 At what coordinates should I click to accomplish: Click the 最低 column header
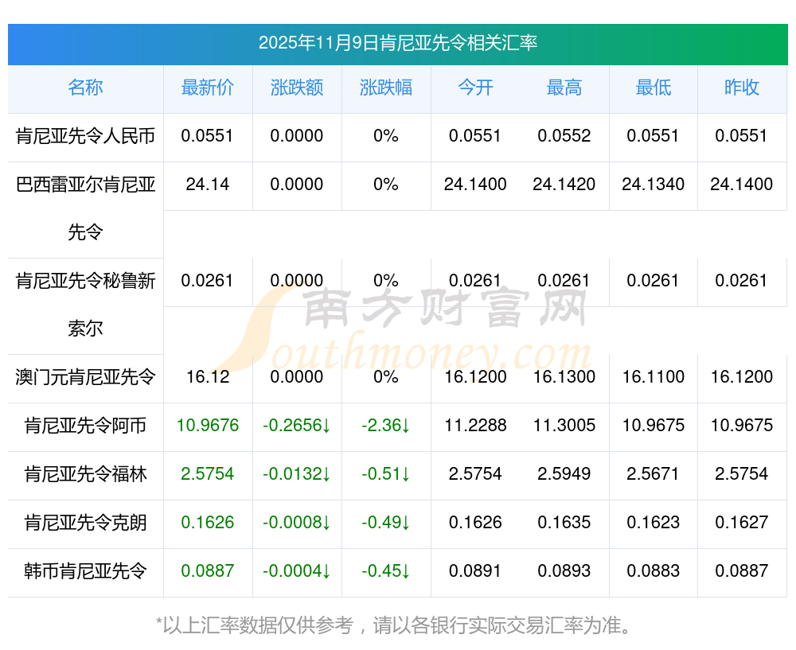point(653,88)
